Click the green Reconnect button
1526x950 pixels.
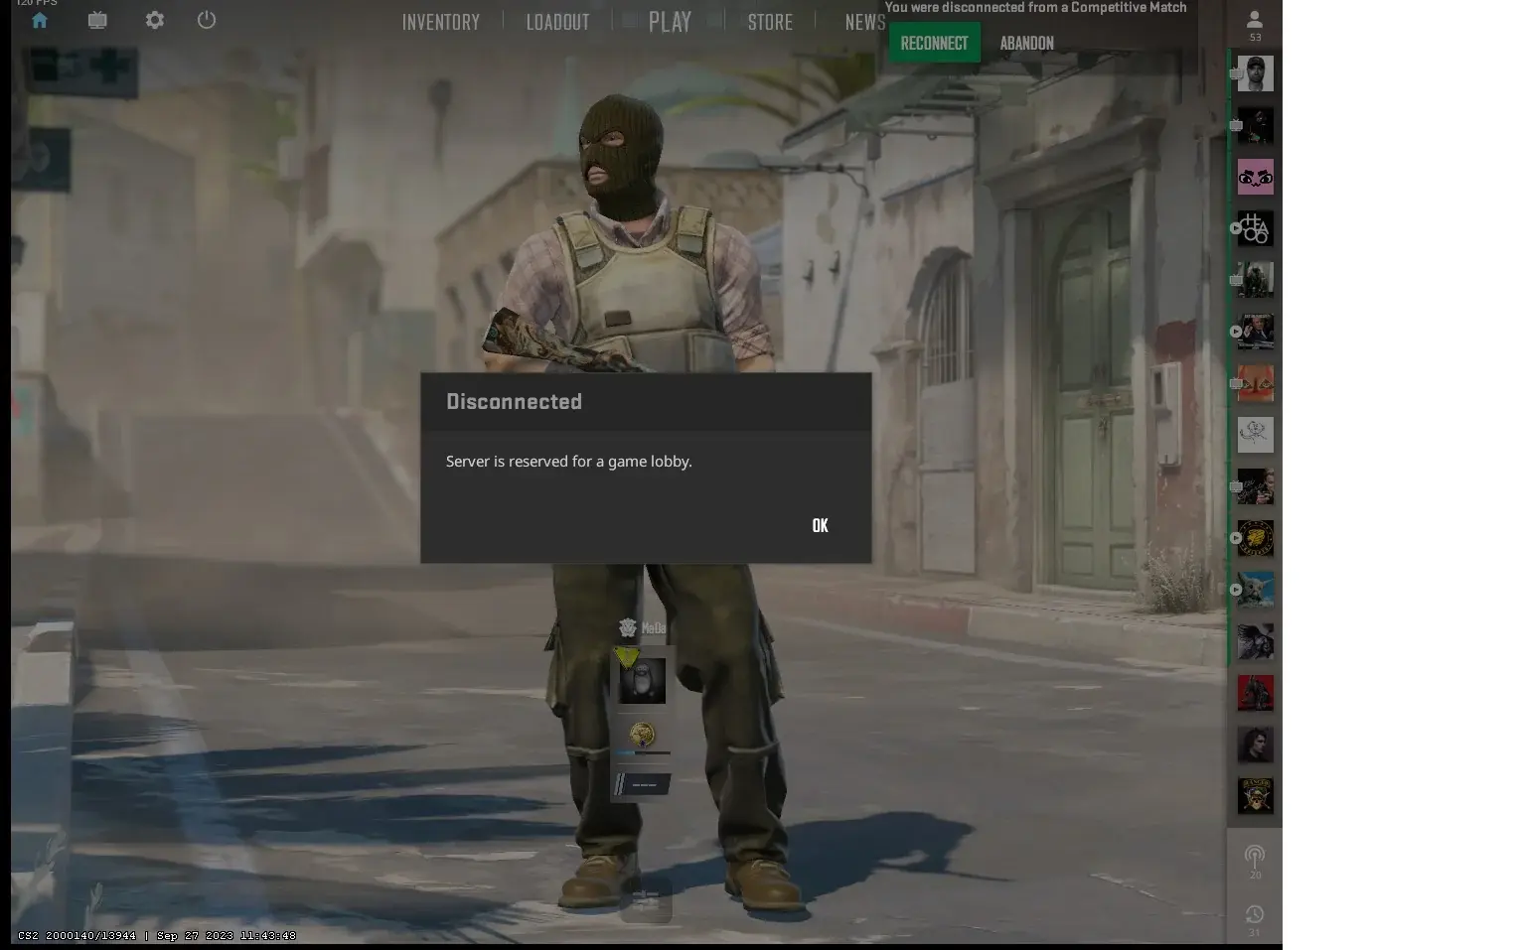pyautogui.click(x=934, y=43)
